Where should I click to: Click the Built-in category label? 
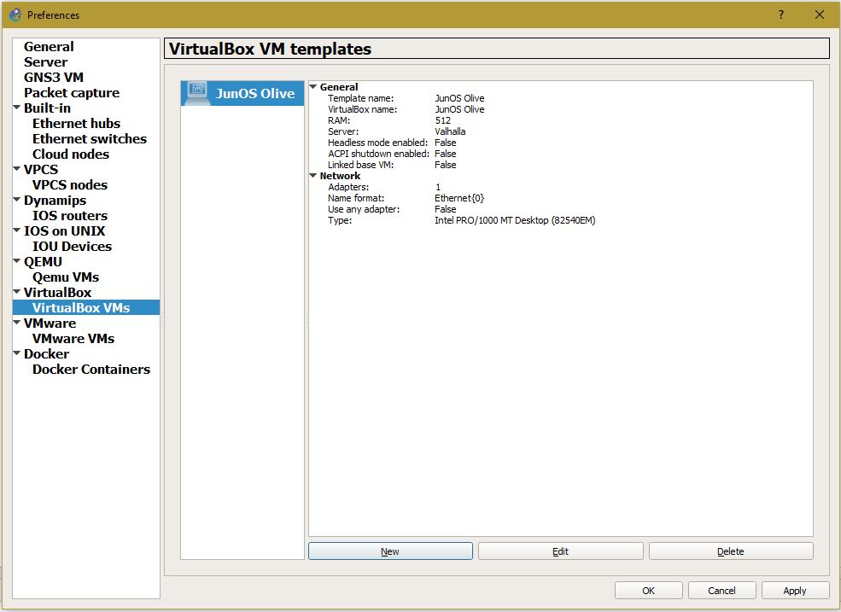47,108
